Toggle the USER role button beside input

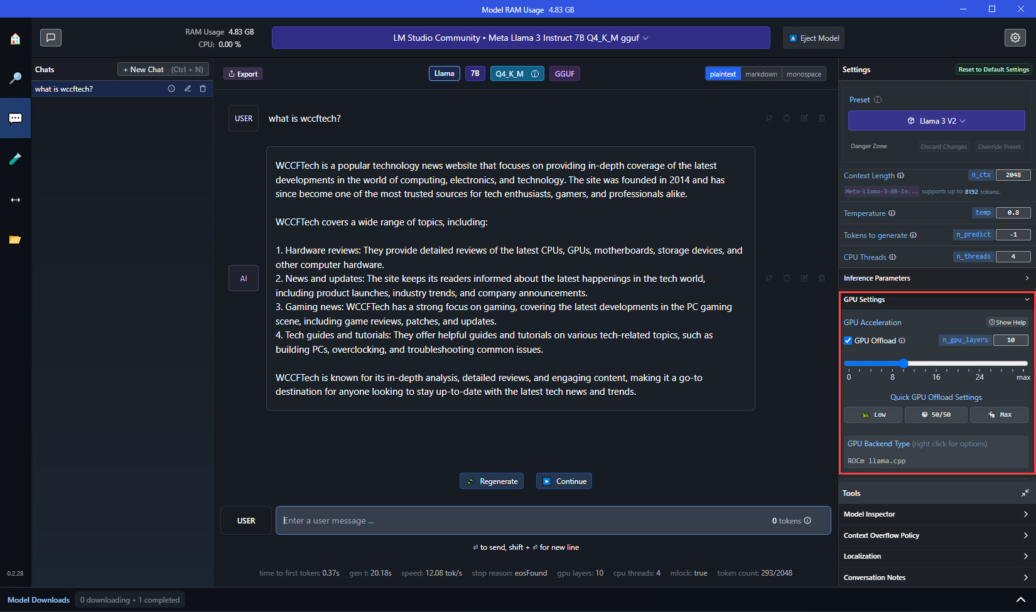click(246, 520)
